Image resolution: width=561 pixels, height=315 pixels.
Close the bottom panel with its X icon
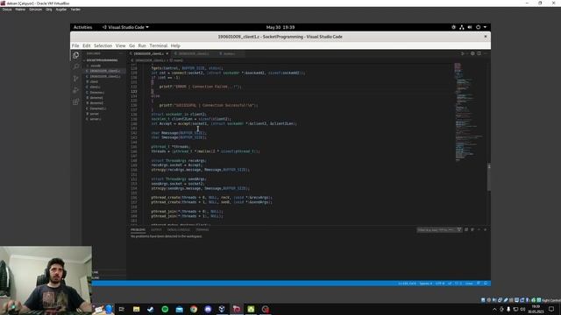click(485, 229)
